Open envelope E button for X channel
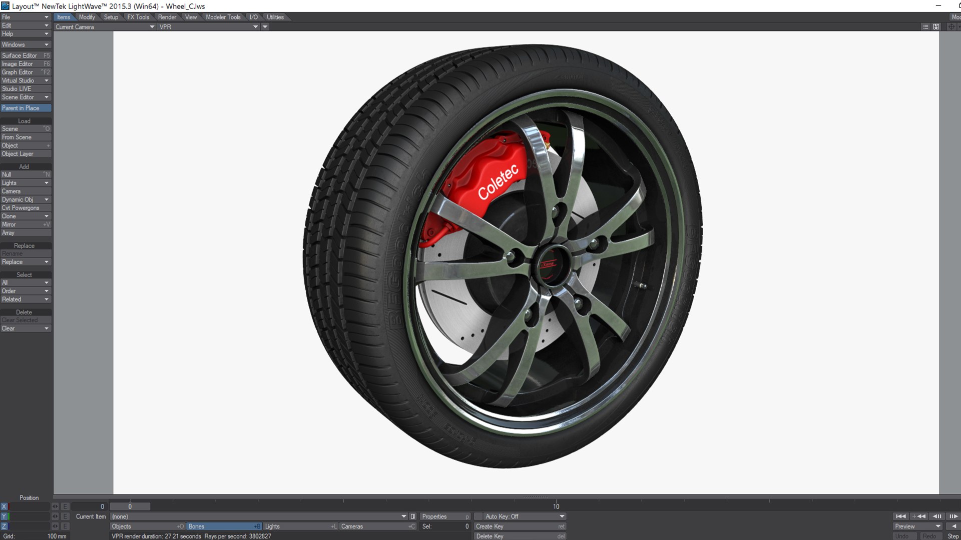Screen dimensions: 961x540 coord(65,506)
